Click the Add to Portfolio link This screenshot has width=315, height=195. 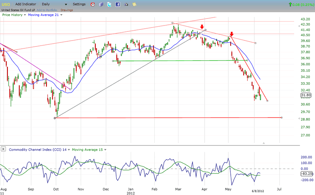[46, 10]
